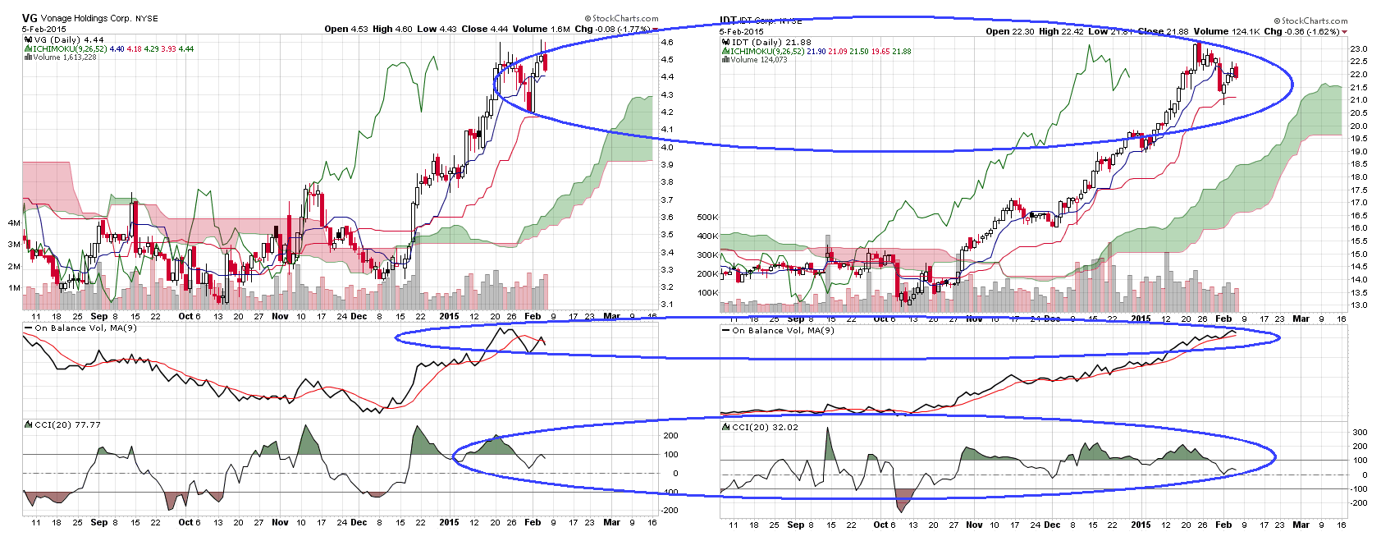Click the 2015 date label under IDT price chart
The width and height of the screenshot is (1381, 541).
pyautogui.click(x=1141, y=319)
